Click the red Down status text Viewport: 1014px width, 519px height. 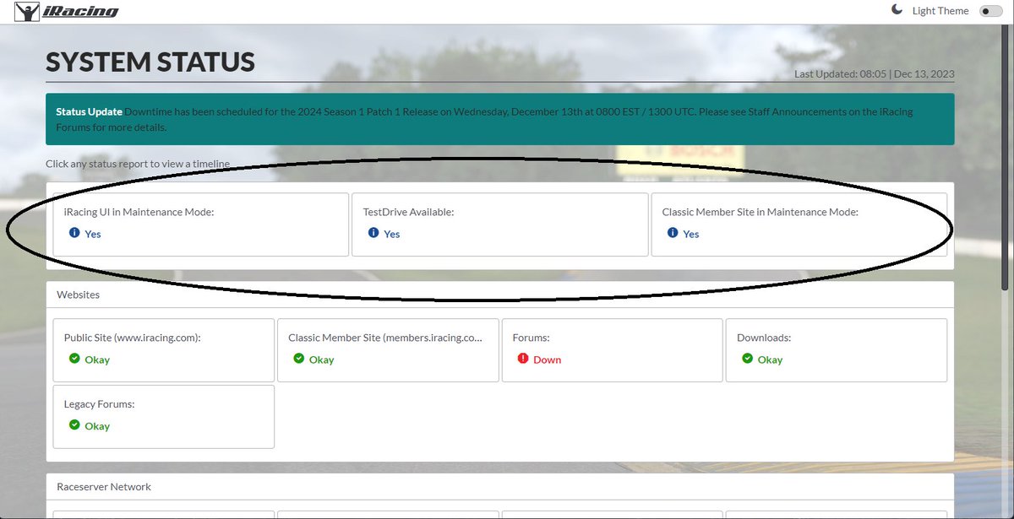(x=548, y=360)
